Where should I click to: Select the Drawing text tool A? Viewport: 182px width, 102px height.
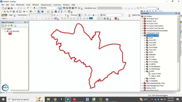pos(93,15)
